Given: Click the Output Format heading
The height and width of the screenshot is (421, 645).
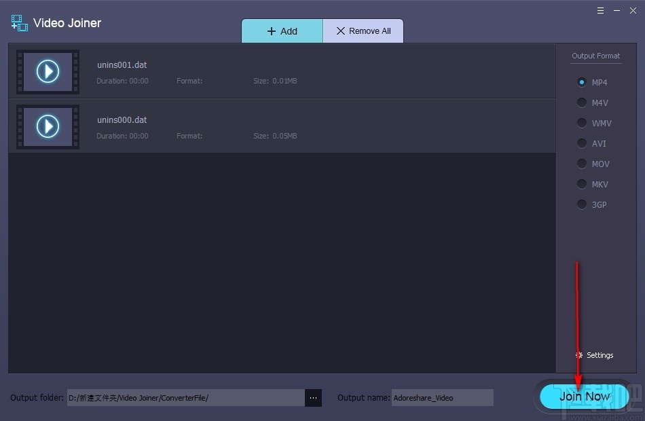Looking at the screenshot, I should click(x=595, y=56).
